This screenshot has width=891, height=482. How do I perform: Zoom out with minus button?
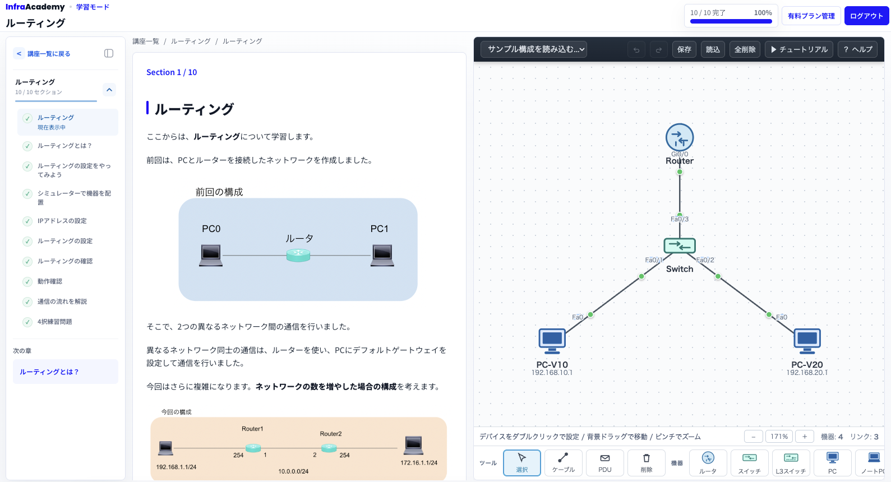coord(753,437)
